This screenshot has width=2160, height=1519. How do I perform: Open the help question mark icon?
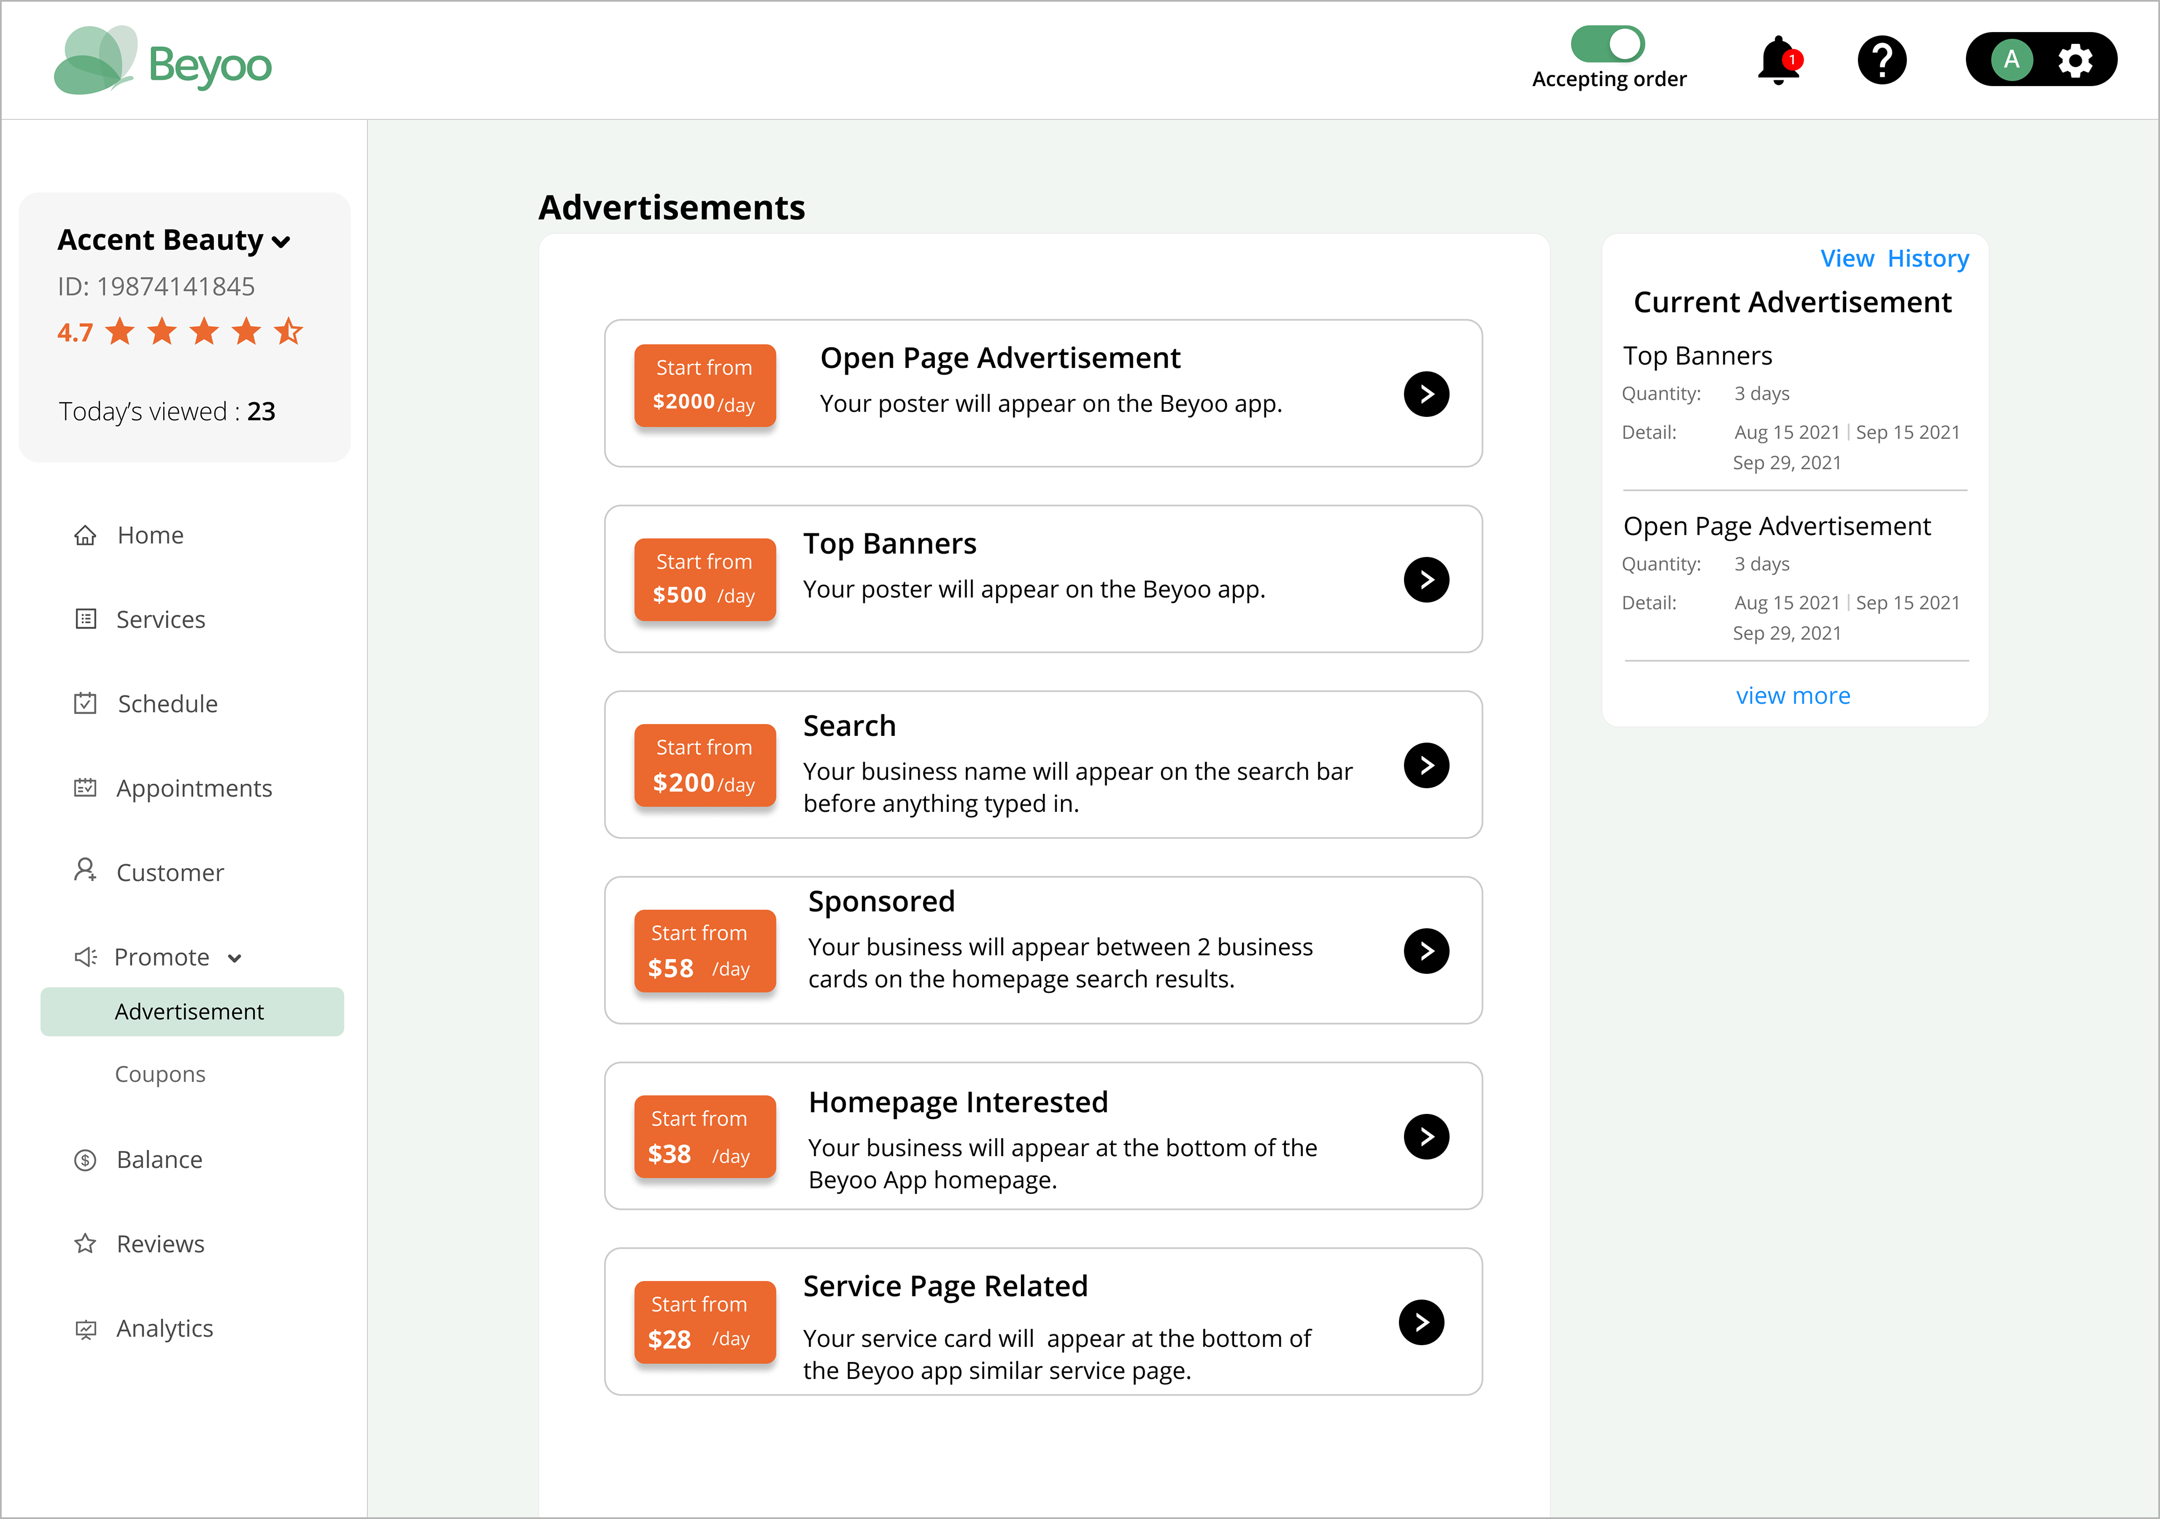[1882, 61]
